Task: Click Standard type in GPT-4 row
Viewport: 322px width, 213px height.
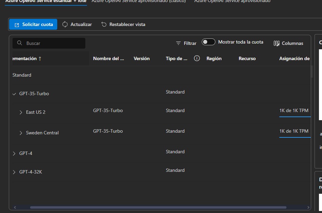Action: pyautogui.click(x=175, y=152)
